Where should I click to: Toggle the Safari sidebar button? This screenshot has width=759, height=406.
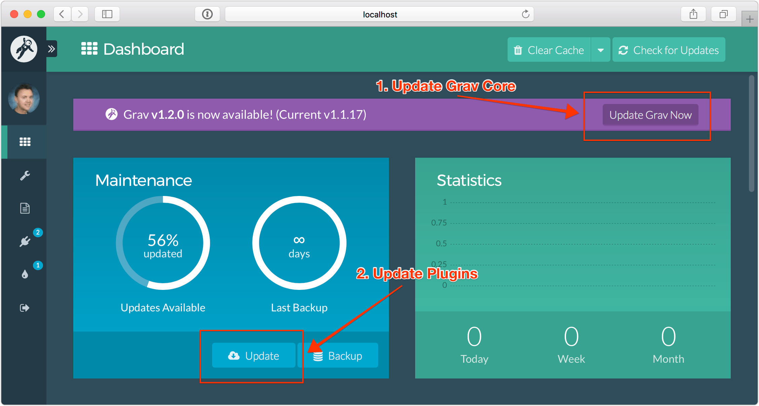click(107, 14)
